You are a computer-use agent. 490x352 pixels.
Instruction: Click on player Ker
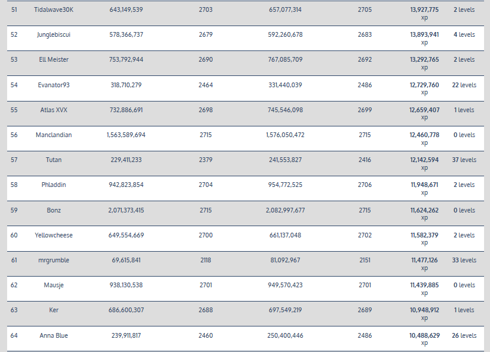tap(53, 310)
